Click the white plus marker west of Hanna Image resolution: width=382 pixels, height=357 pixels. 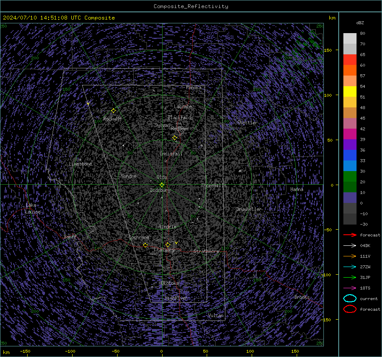[x=240, y=171]
